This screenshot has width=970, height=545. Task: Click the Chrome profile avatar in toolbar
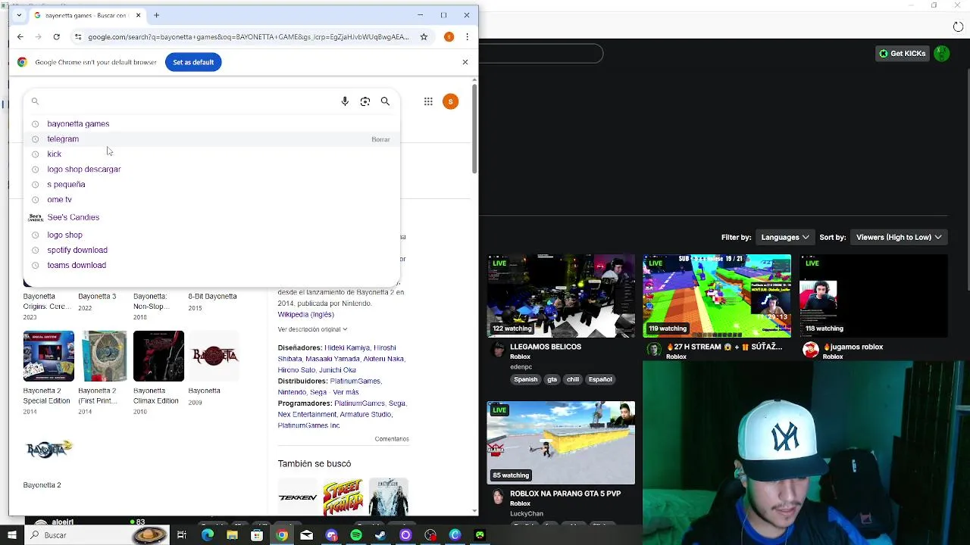(x=449, y=36)
